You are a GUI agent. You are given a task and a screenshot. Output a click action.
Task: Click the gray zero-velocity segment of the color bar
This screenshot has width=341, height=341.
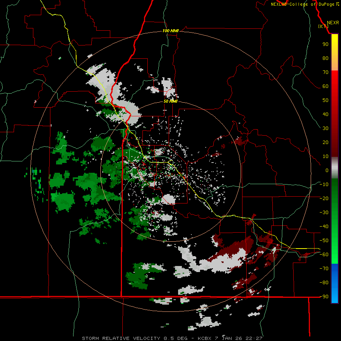pos(335,168)
